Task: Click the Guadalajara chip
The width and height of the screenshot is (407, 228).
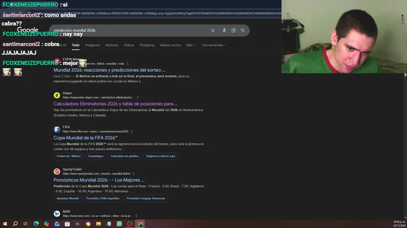Action: click(96, 156)
